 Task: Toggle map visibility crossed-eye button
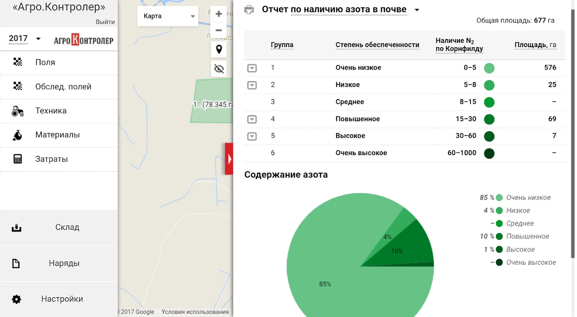[x=219, y=69]
